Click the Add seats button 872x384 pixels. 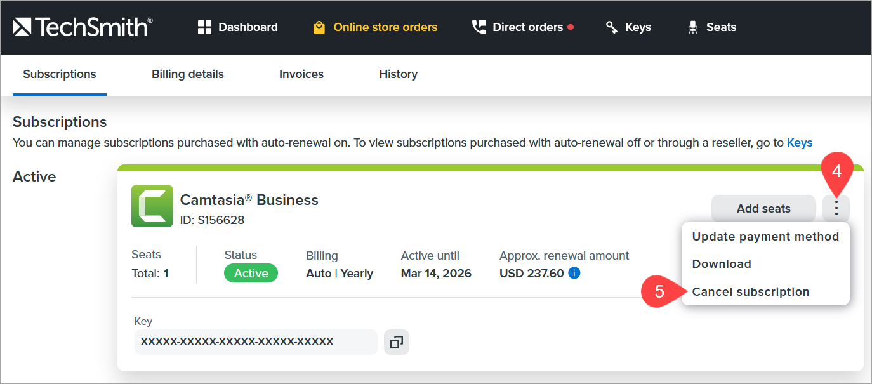point(763,208)
